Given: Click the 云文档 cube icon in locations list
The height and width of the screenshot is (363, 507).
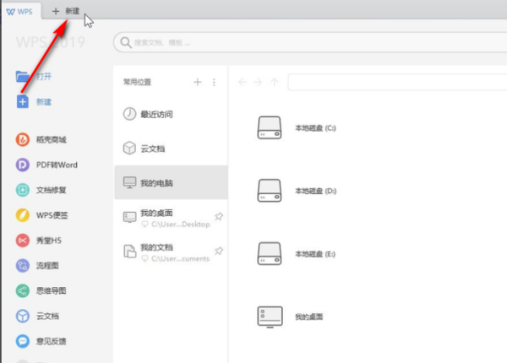Looking at the screenshot, I should (129, 149).
